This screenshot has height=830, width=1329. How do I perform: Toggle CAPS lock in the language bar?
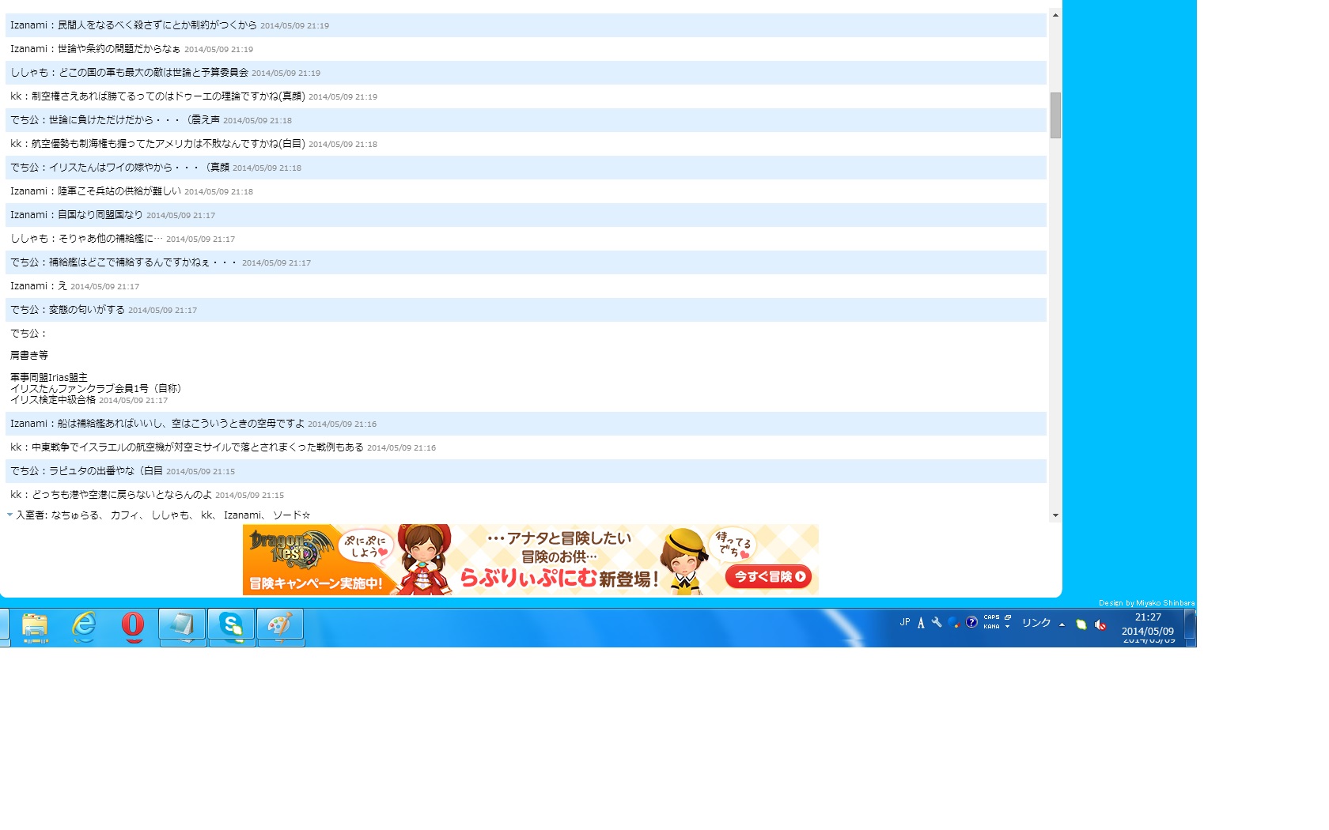tap(991, 617)
